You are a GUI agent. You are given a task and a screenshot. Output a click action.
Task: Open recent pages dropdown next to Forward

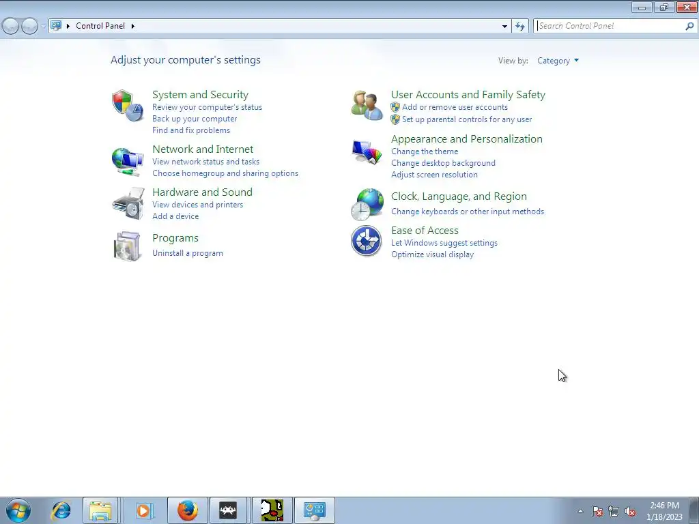coord(43,27)
